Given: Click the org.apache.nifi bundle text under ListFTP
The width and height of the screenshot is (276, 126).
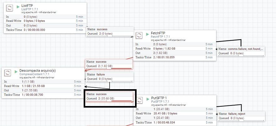Looking at the screenshot, I should (39, 12).
